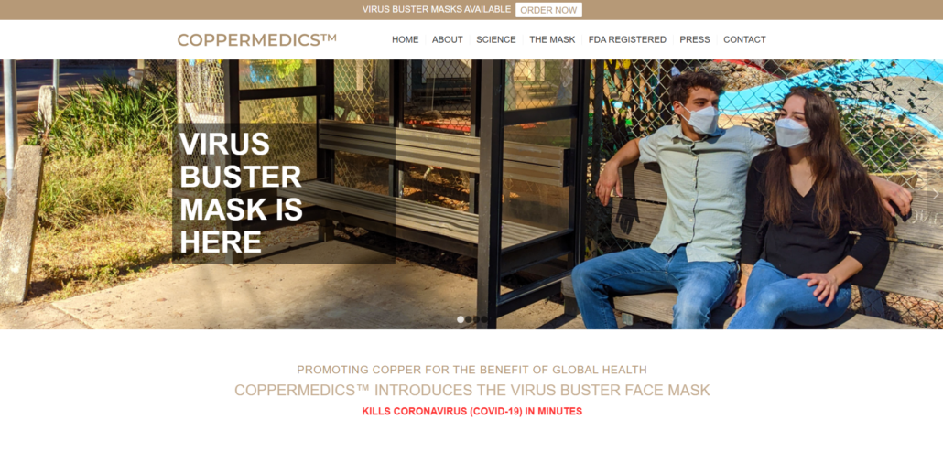Visit the PRESS section

pyautogui.click(x=695, y=39)
